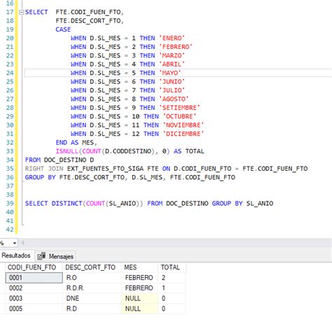
Task: Place cursor on 'ABRIL' string literal
Action: pos(172,64)
